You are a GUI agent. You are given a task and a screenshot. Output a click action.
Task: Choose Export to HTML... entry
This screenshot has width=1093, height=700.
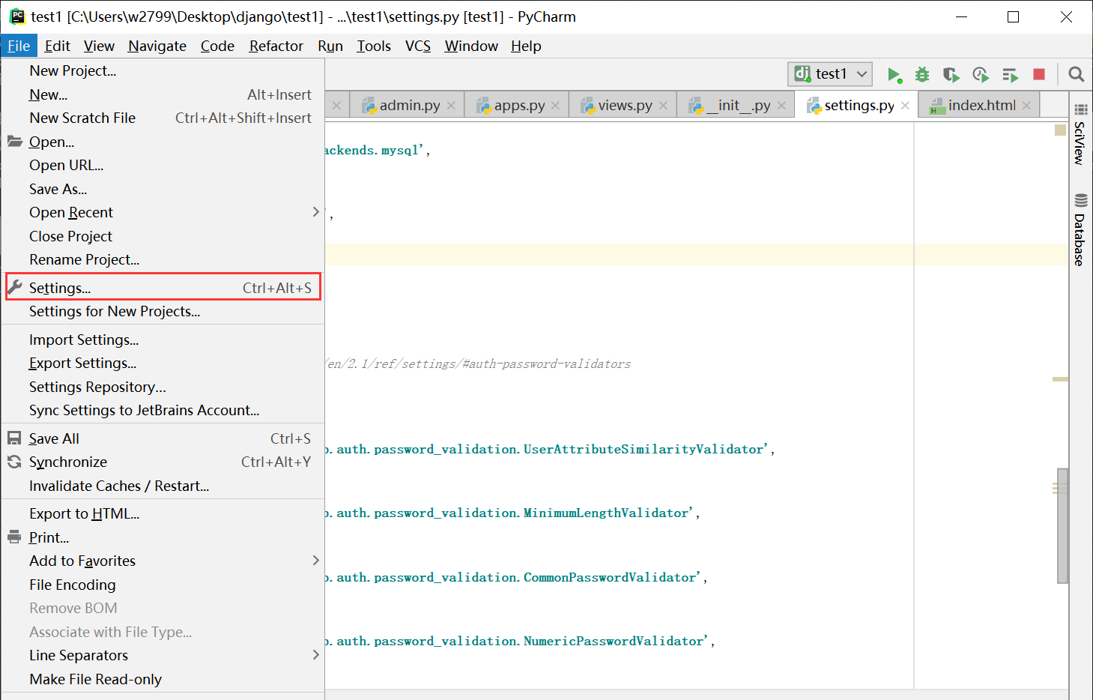tap(163, 513)
